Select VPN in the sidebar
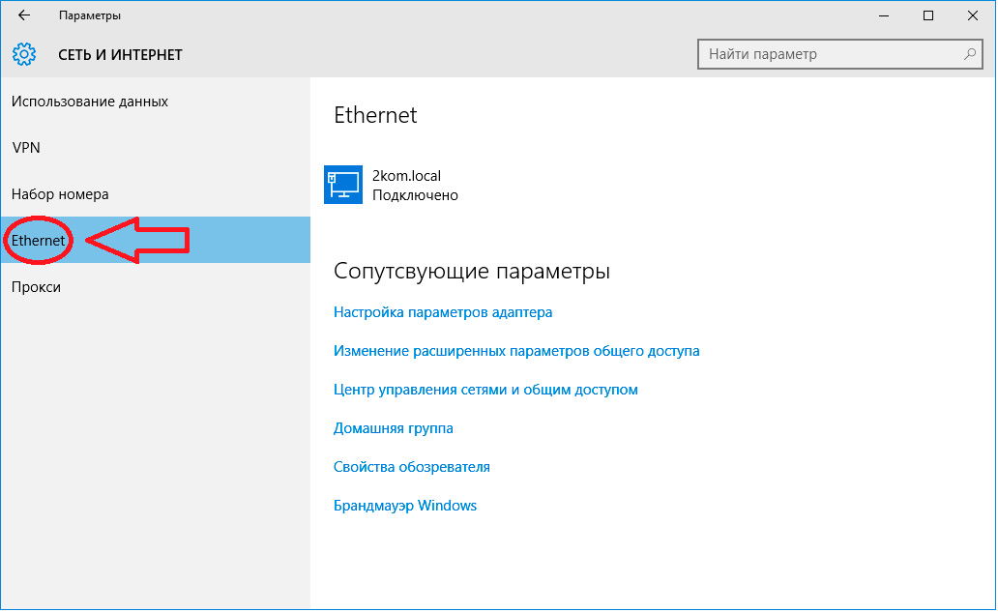Image resolution: width=998 pixels, height=612 pixels. click(x=156, y=148)
